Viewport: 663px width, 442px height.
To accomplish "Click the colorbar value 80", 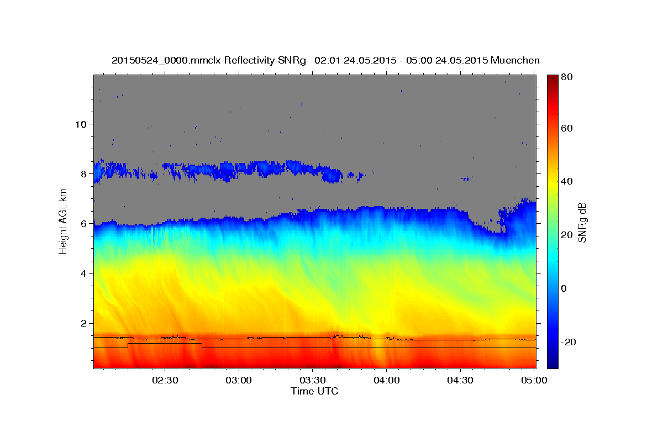I will (566, 77).
